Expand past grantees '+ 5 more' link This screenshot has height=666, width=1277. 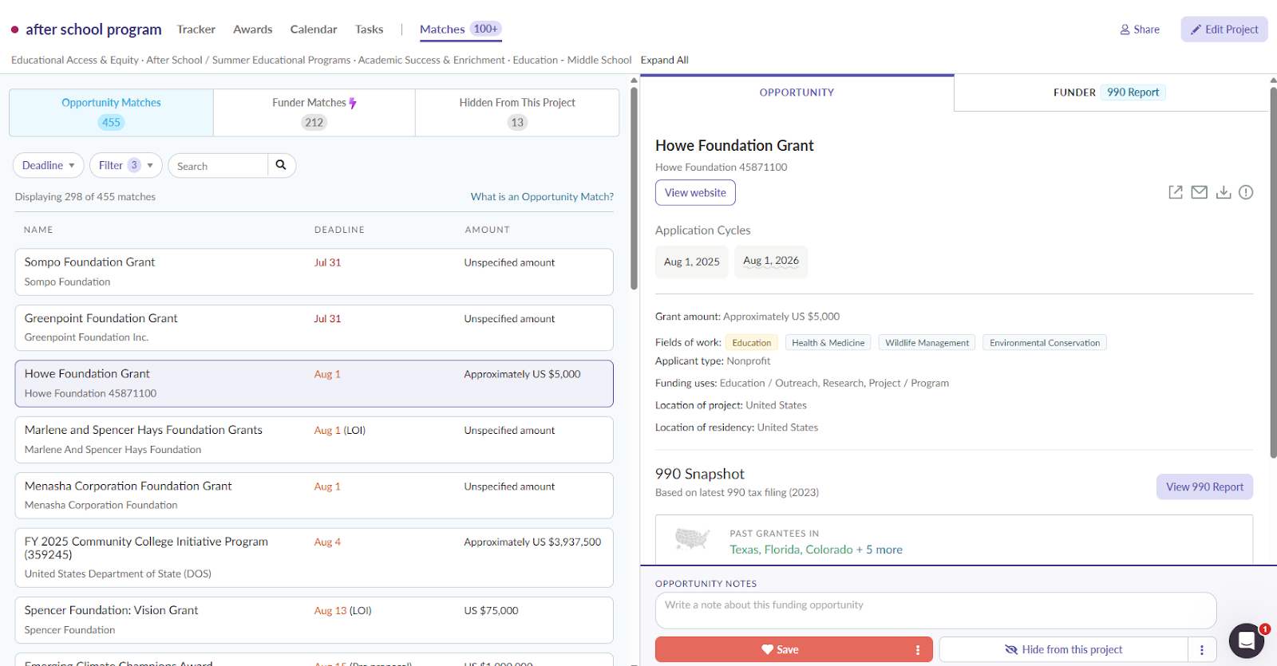(x=880, y=550)
